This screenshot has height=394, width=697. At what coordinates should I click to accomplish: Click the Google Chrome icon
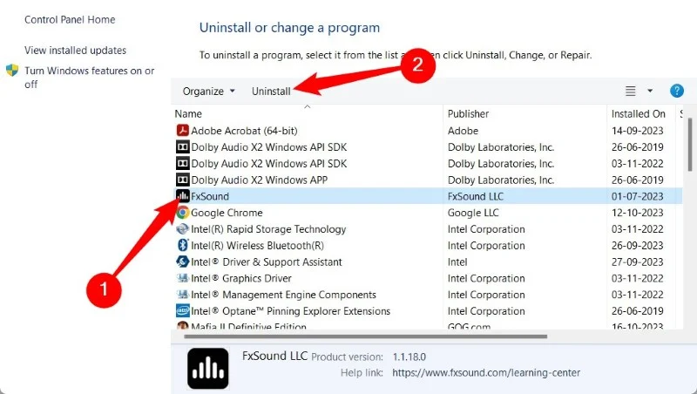click(x=183, y=213)
